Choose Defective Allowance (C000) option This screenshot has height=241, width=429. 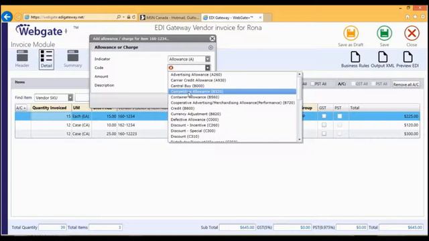pos(232,119)
